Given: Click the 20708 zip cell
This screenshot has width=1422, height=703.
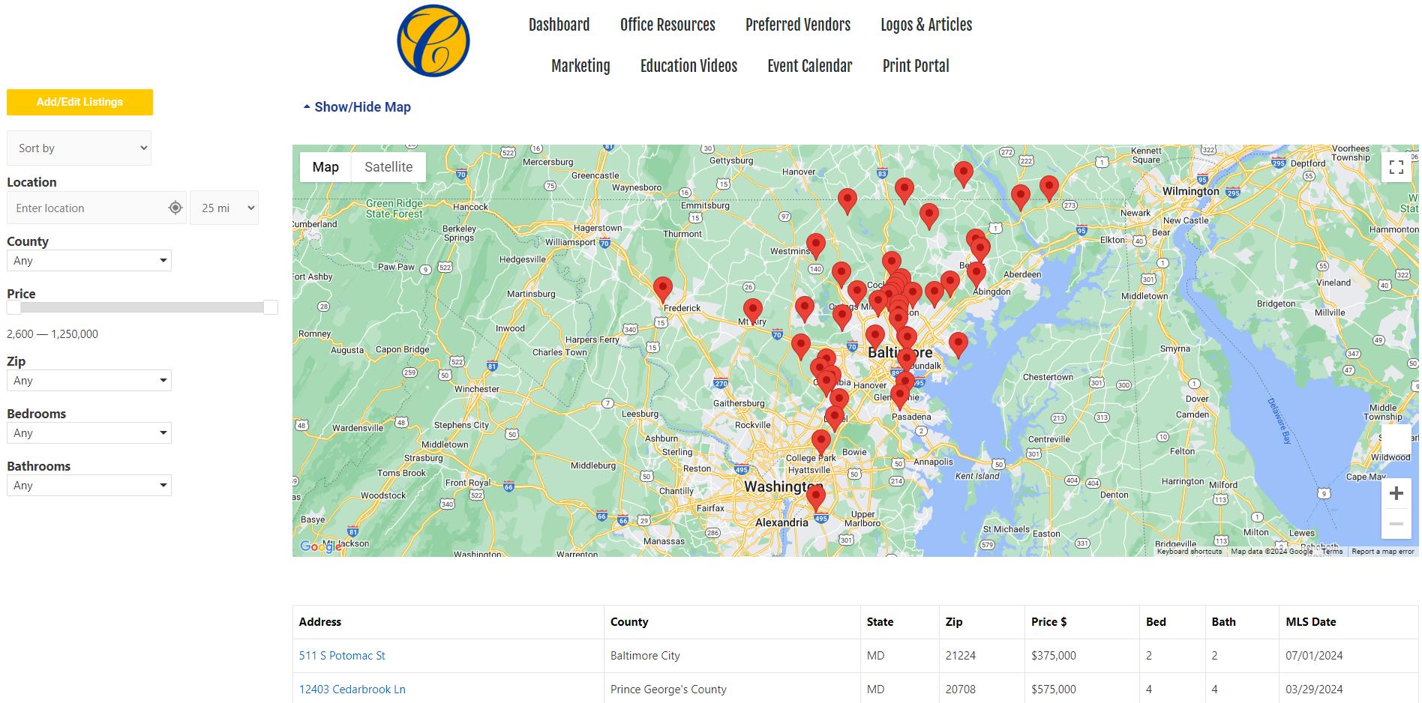Looking at the screenshot, I should point(982,688).
